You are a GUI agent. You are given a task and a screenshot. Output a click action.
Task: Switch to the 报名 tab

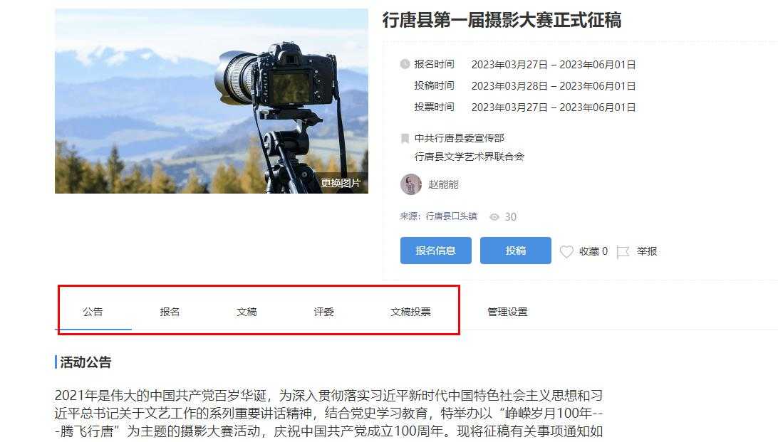[170, 312]
